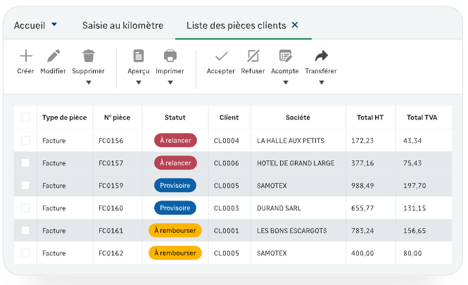Open the Accueil dropdown menu

click(x=54, y=25)
